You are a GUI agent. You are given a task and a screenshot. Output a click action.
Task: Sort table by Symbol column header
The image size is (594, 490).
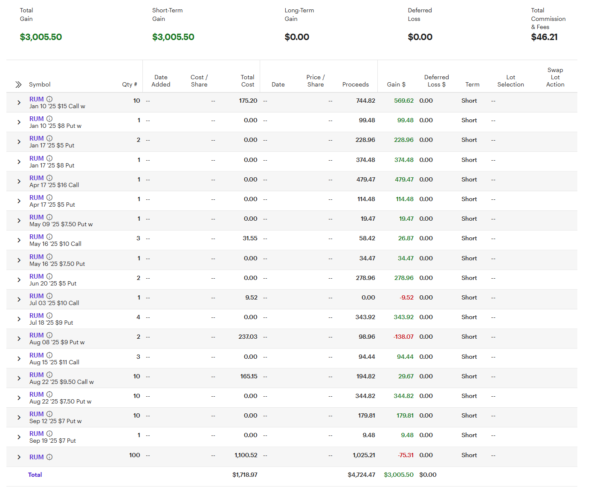(x=40, y=85)
